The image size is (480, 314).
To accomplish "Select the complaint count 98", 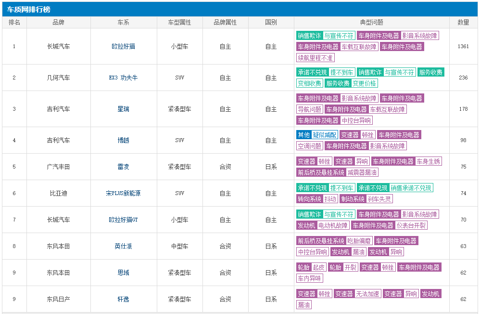I will [464, 140].
